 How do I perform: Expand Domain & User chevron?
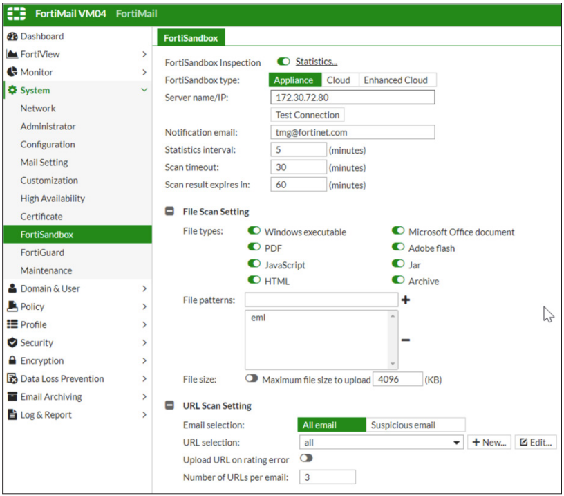pos(144,288)
